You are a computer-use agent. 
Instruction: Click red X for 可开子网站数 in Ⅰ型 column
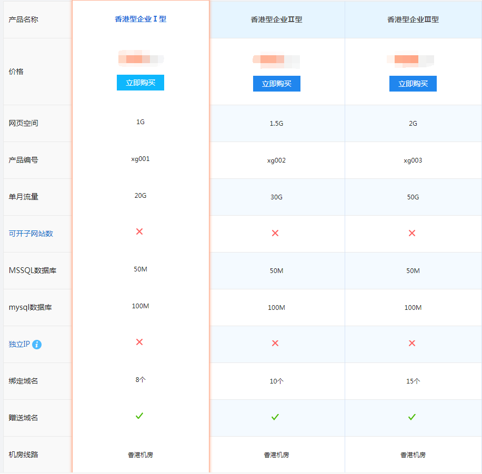point(139,231)
